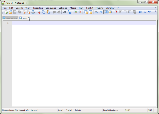Click the blue down-arrow toolbar icon
The image size is (159, 114).
[149, 12]
